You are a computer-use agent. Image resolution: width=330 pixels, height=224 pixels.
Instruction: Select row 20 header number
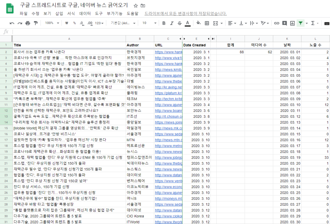6,158
